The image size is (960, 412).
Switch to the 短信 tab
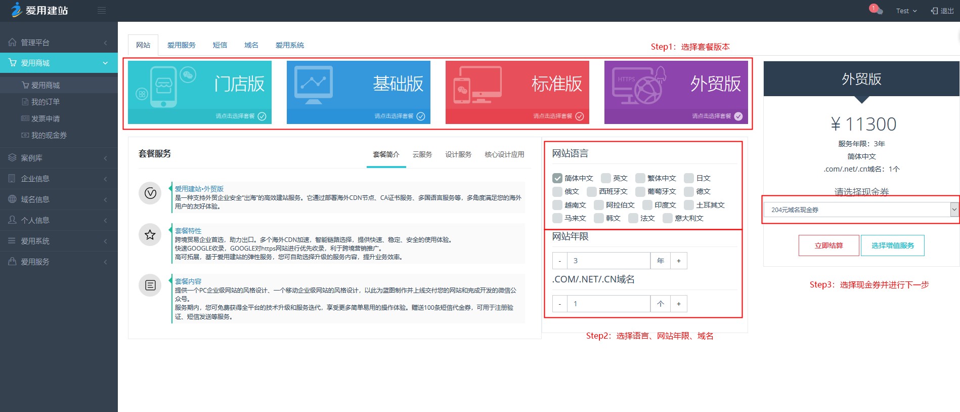tap(220, 45)
